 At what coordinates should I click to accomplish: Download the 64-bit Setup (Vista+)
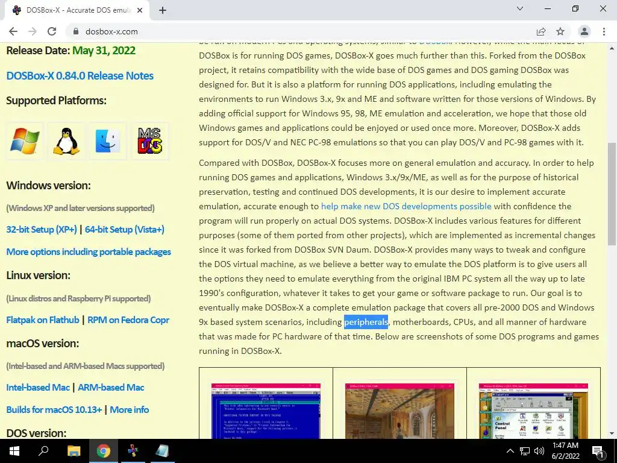pos(125,229)
